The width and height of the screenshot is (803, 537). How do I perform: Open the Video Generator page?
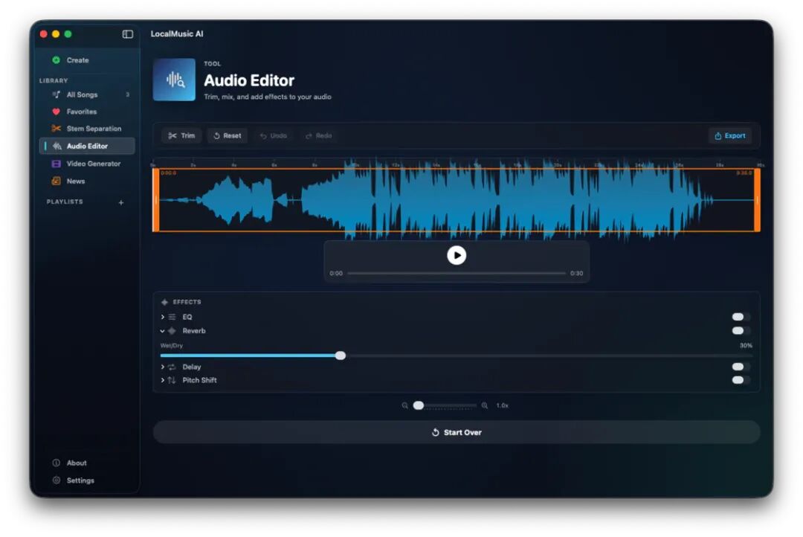pos(87,164)
